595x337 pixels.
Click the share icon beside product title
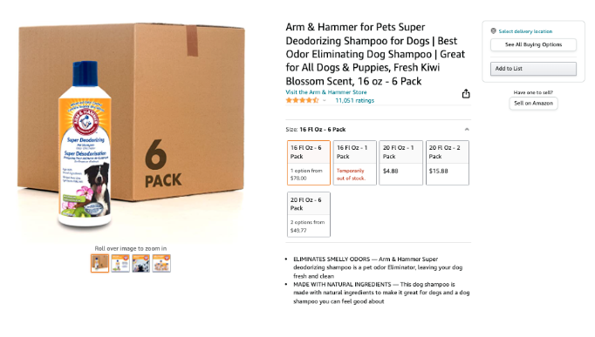tap(466, 94)
